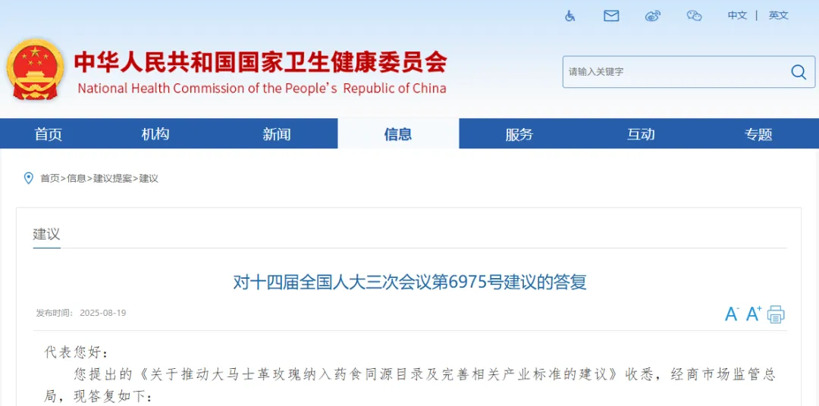The width and height of the screenshot is (819, 406).
Task: Open the 专题 navigation menu
Action: (x=758, y=134)
